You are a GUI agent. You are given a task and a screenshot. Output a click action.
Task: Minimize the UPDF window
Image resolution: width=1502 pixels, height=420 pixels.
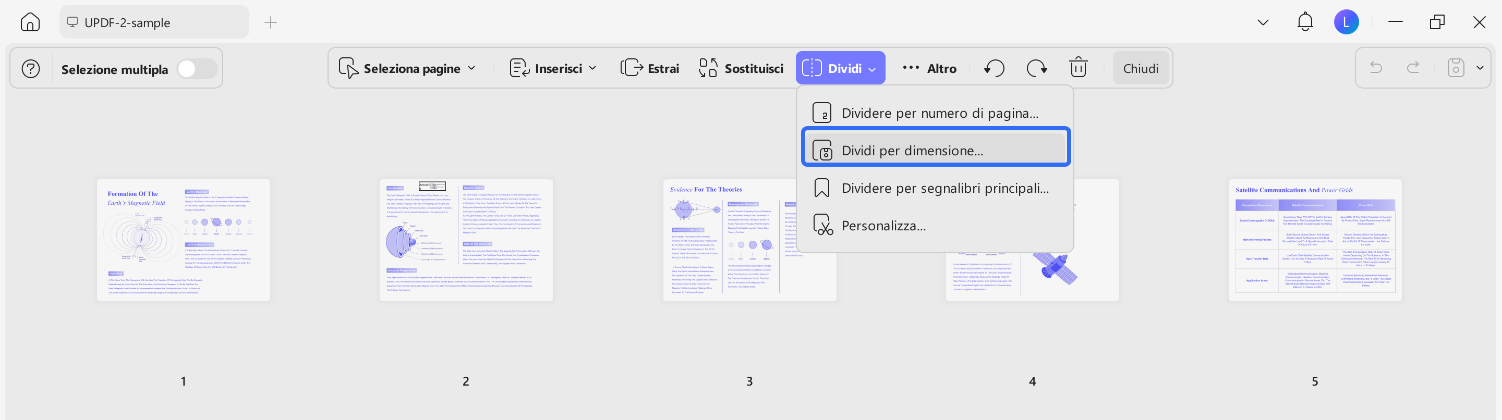coord(1395,22)
